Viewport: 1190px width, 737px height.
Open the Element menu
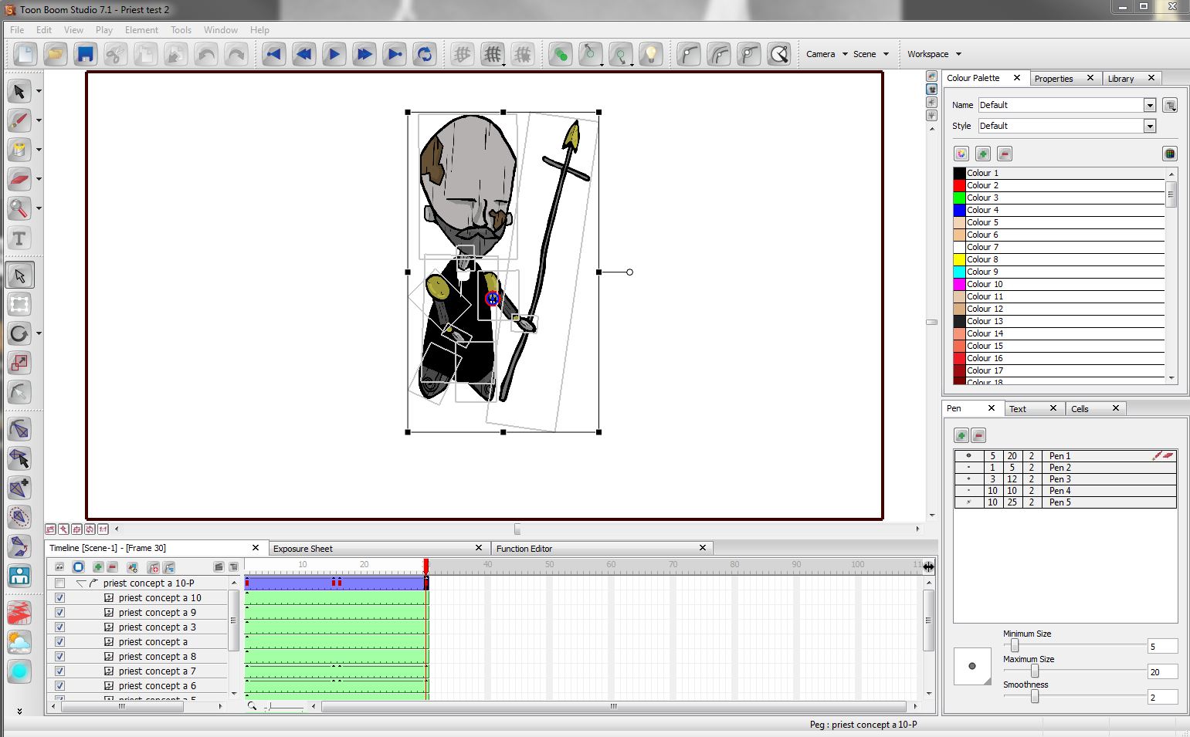(141, 30)
